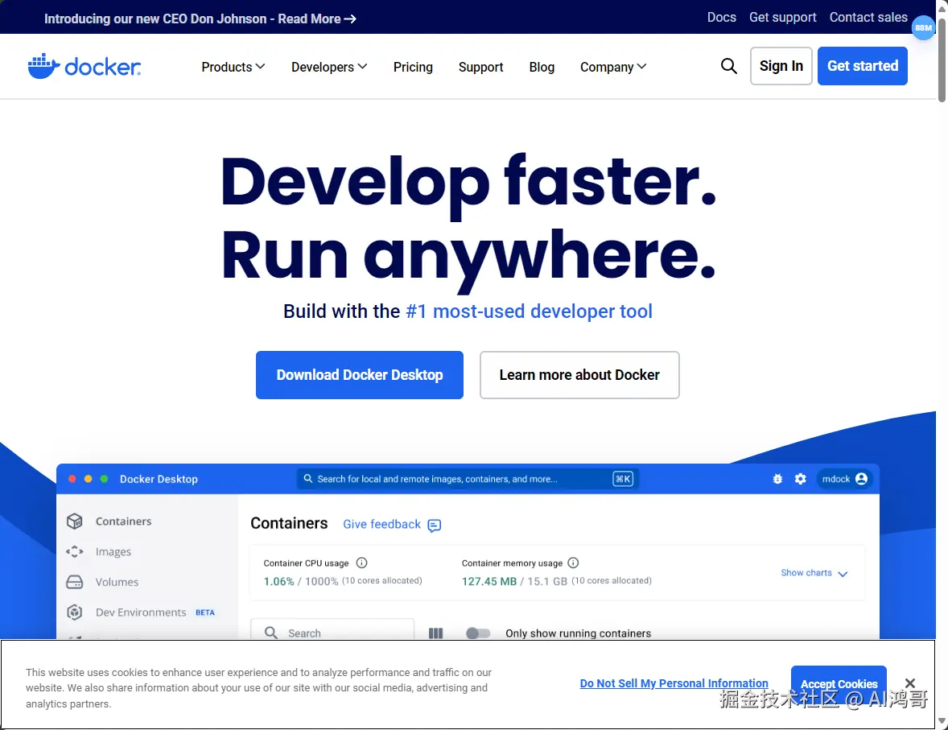Click the Get started button
This screenshot has width=948, height=730.
[862, 66]
